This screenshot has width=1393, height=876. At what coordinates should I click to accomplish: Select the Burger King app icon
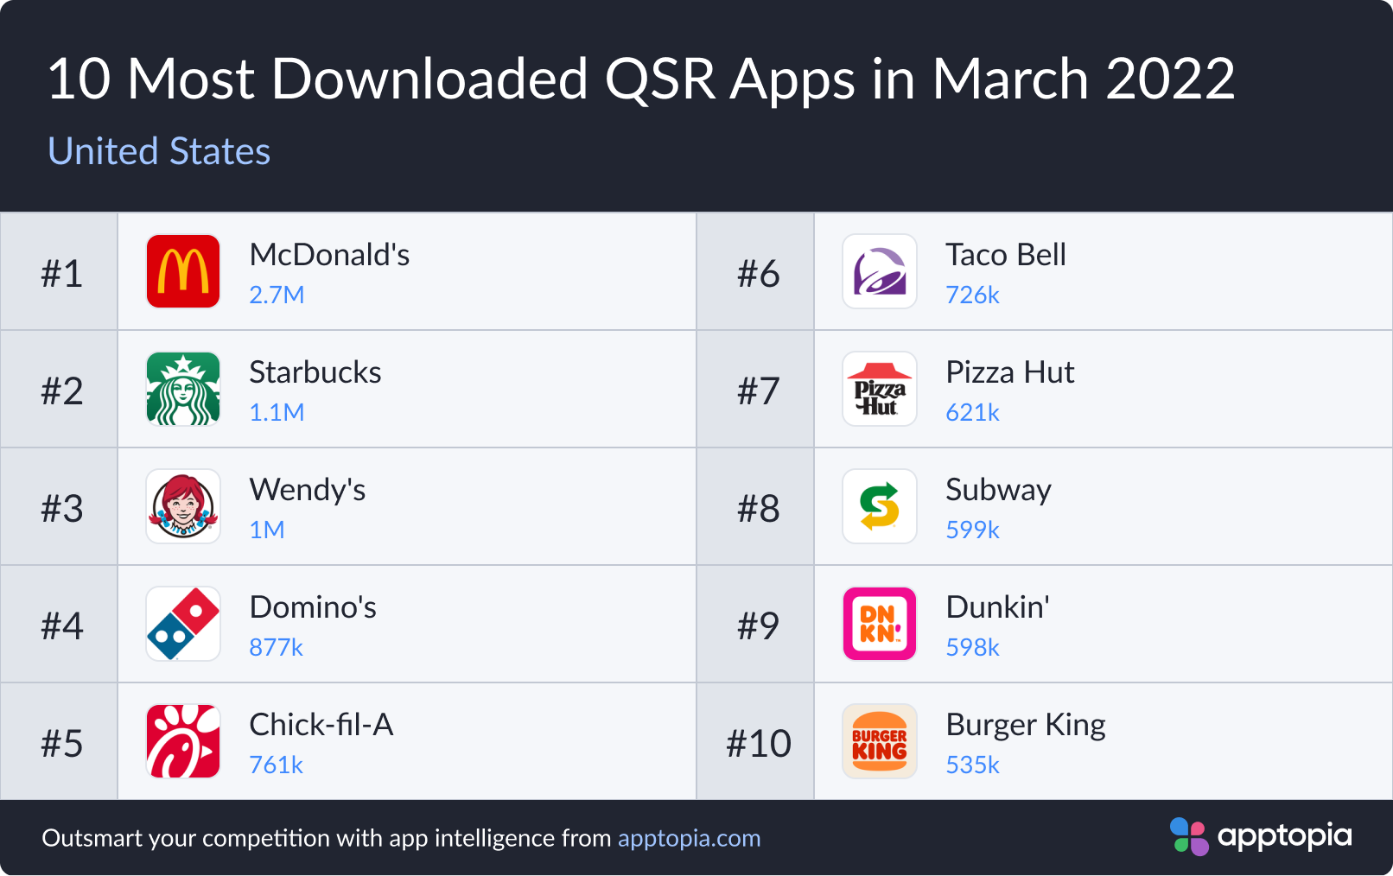coord(880,741)
